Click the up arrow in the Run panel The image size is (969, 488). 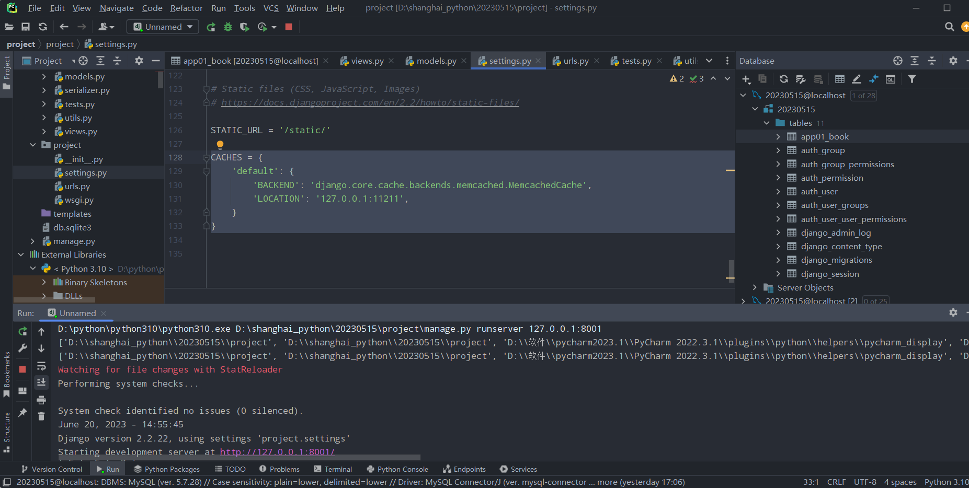coord(41,331)
